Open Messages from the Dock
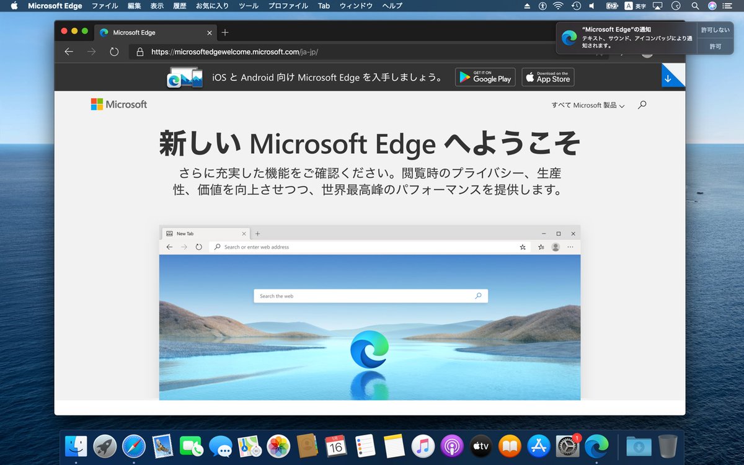This screenshot has height=465, width=744. click(x=220, y=445)
